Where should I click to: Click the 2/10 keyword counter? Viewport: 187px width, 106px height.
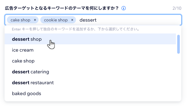(x=177, y=8)
